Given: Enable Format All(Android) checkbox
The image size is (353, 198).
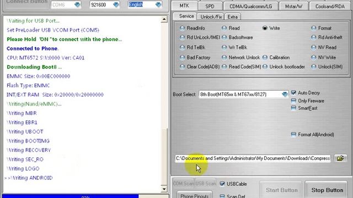Looking at the screenshot, I should [x=293, y=134].
